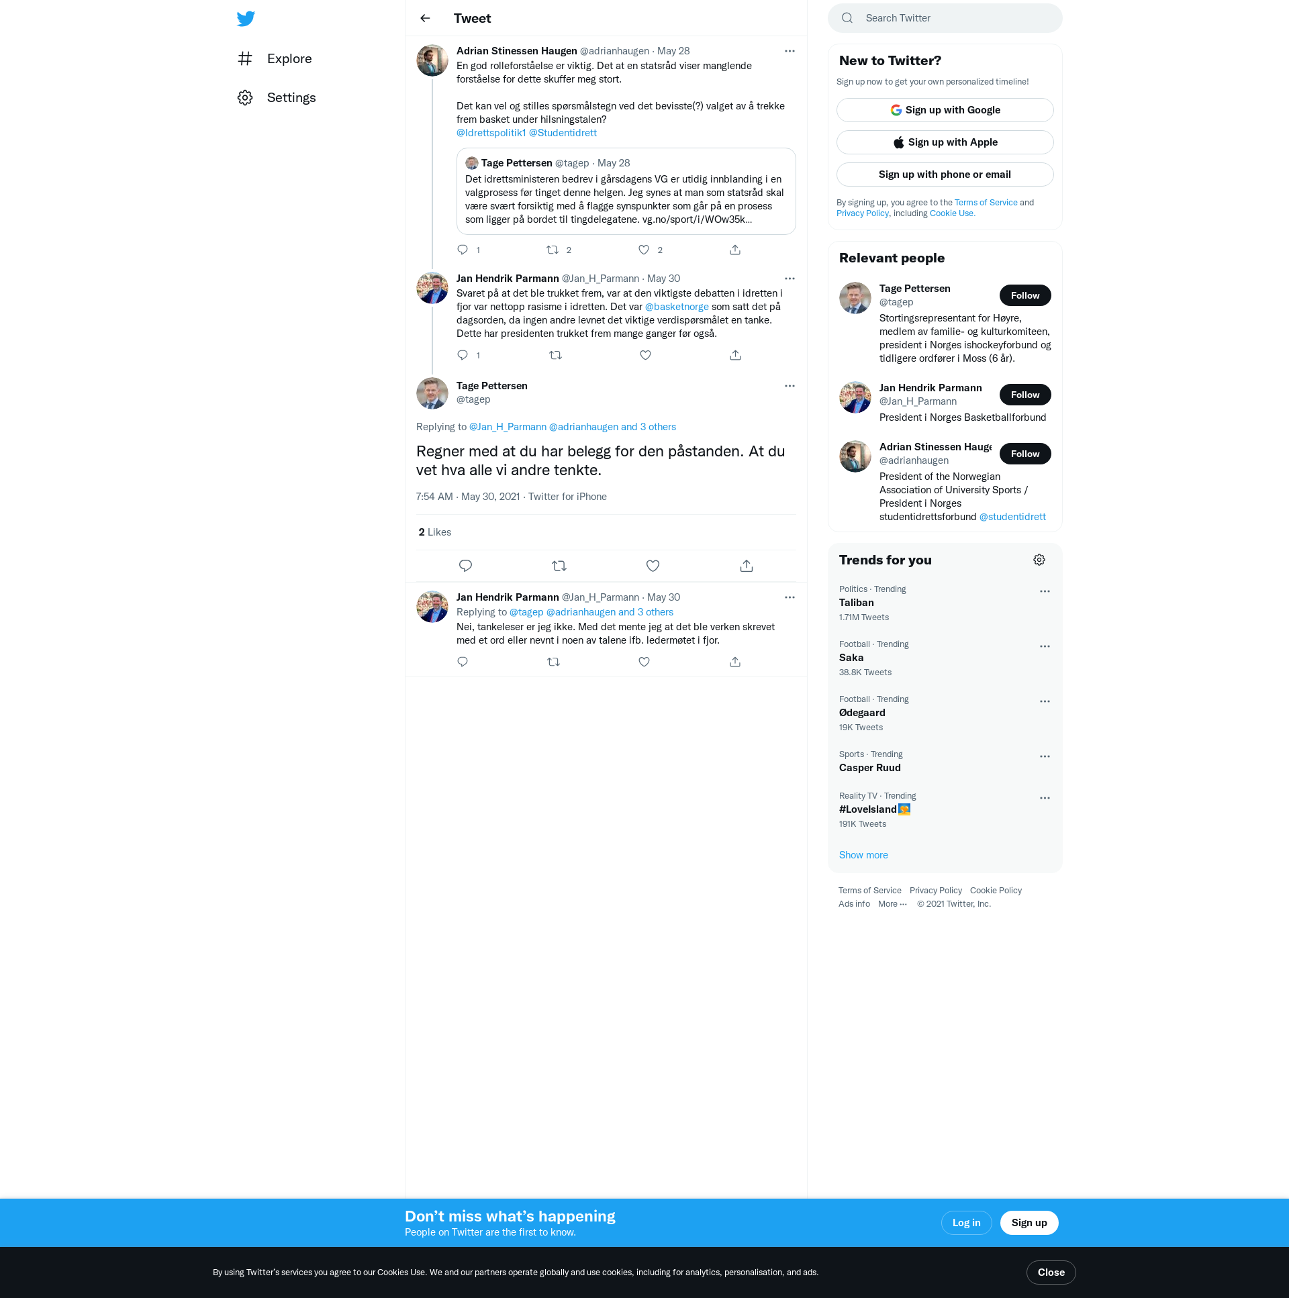Follow Tage Pettersen
1289x1298 pixels.
pyautogui.click(x=1024, y=295)
